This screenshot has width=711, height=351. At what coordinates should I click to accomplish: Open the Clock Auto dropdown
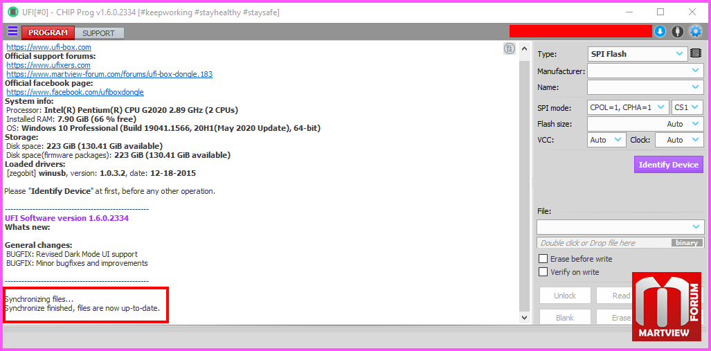(x=679, y=140)
